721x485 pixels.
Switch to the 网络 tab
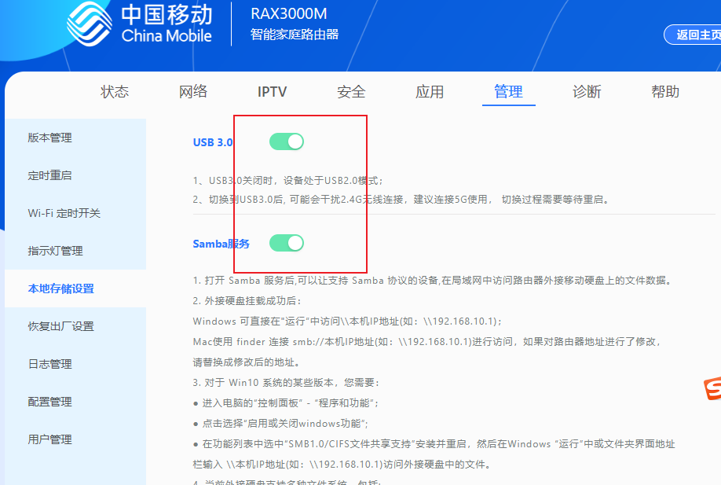[193, 91]
